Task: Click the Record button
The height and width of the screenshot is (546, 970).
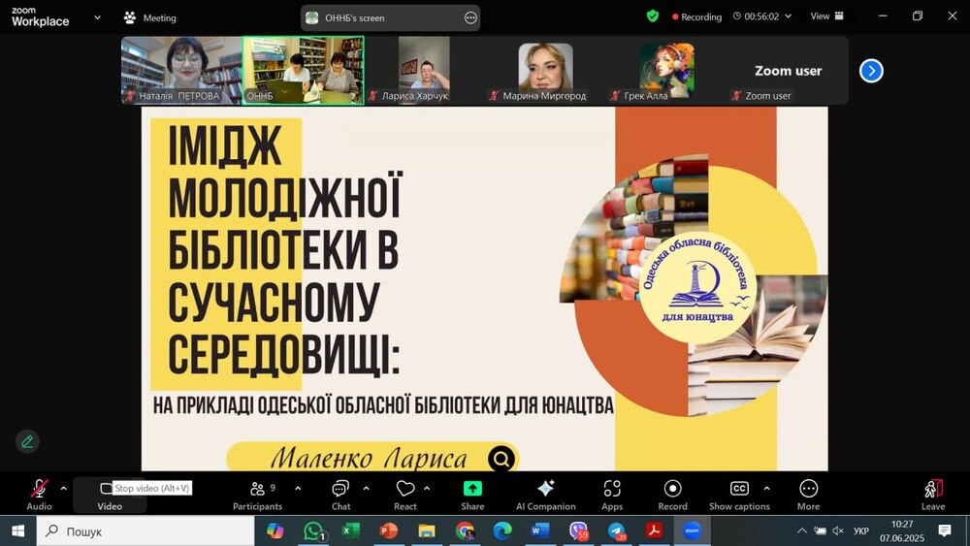Action: 672,493
